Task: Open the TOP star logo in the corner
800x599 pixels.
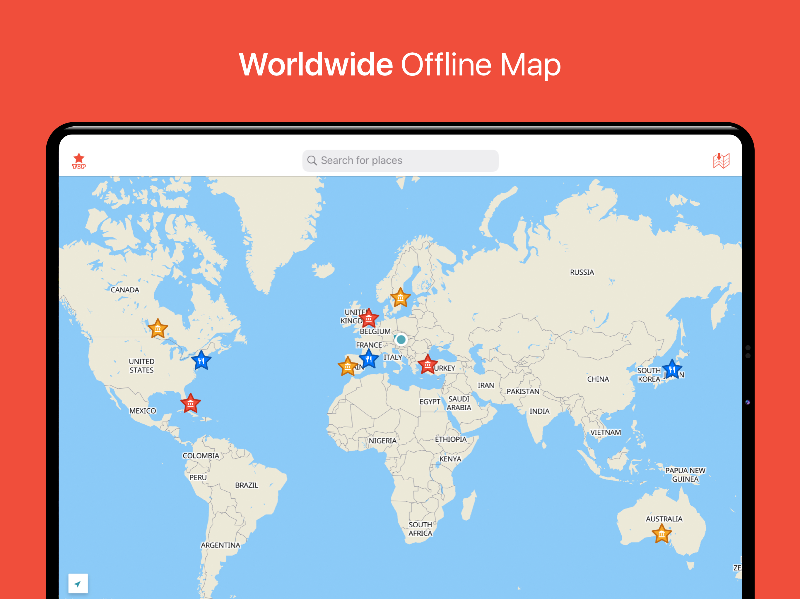Action: click(x=79, y=160)
